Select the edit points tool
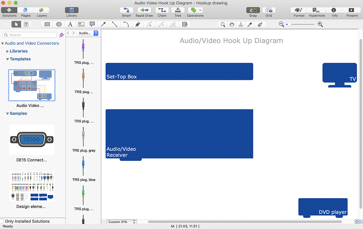The height and width of the screenshot is (229, 363). click(x=149, y=24)
